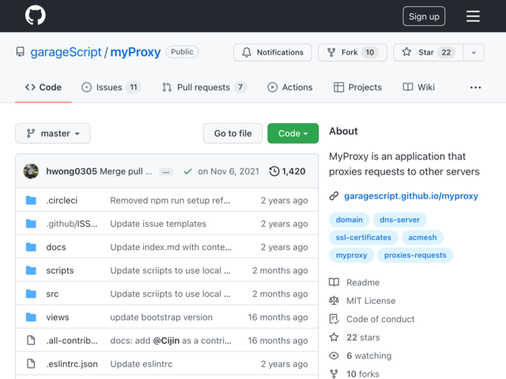
Task: Open the master branch dropdown
Action: tap(53, 133)
